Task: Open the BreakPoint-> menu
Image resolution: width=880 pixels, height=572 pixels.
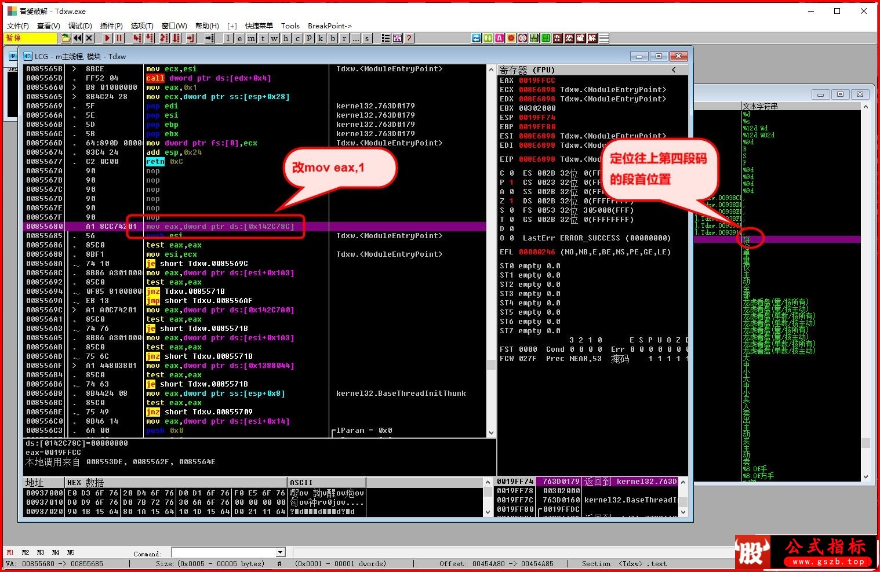Action: (329, 26)
